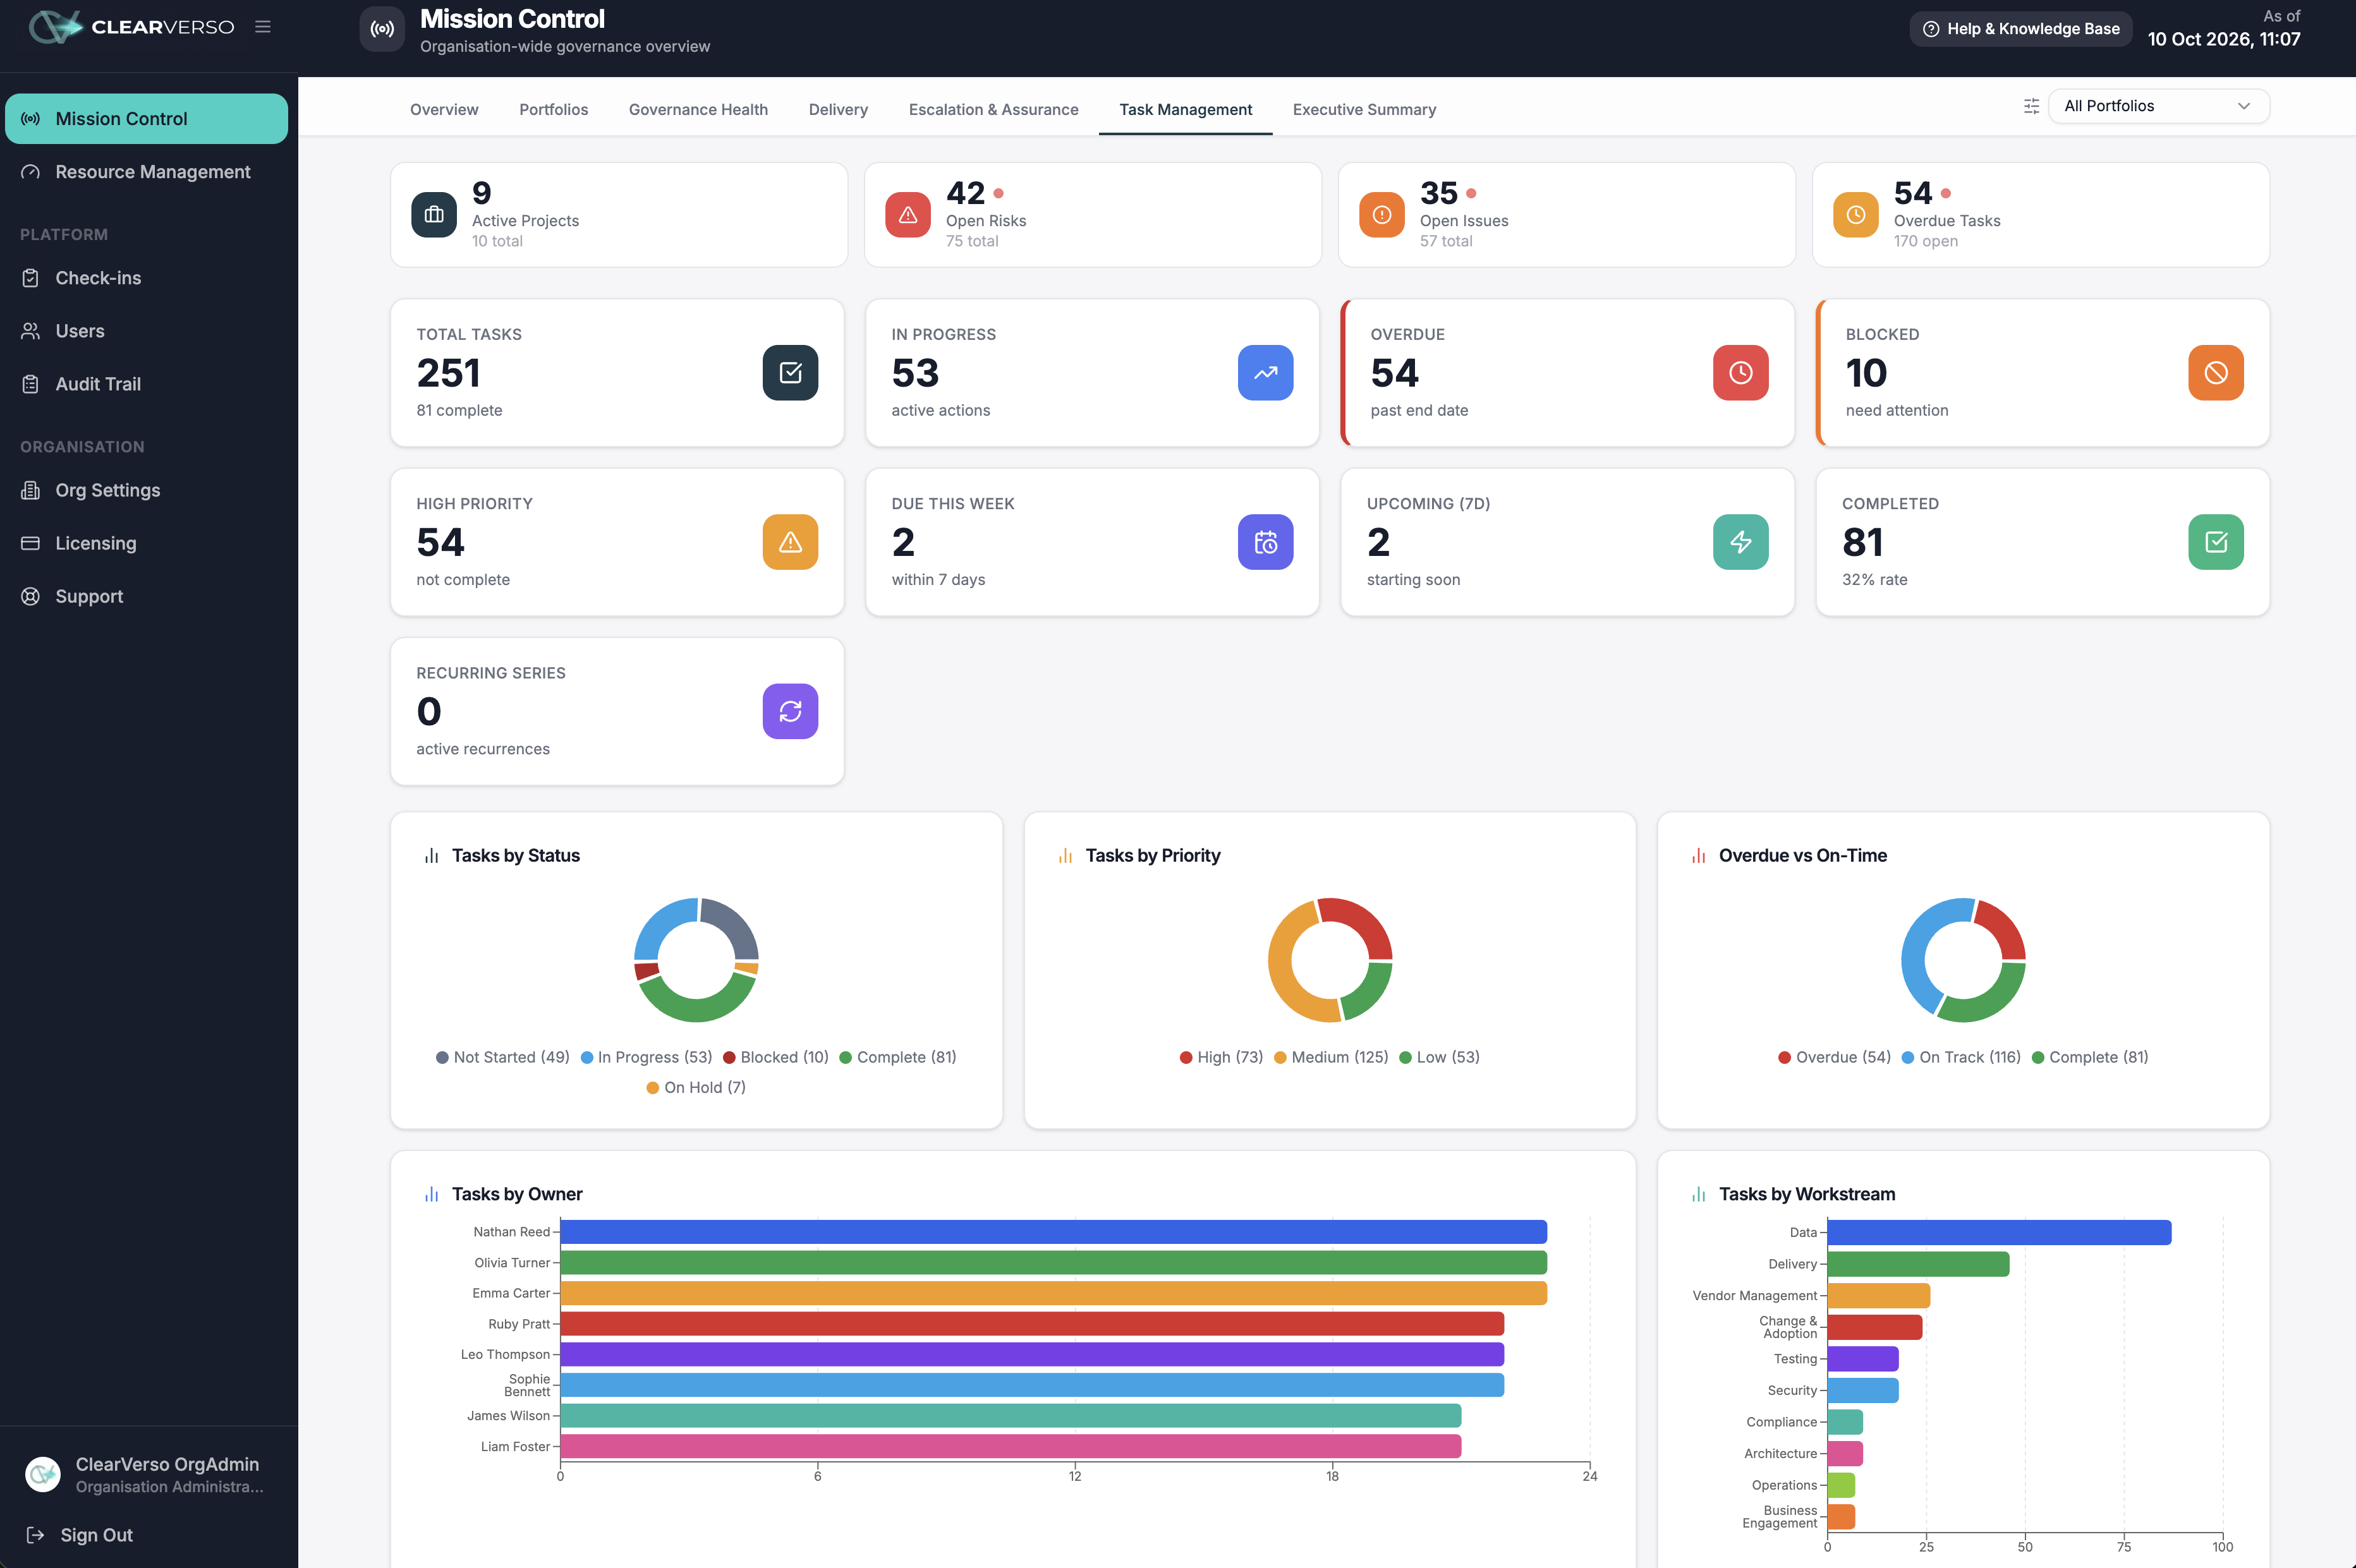Screen dimensions: 2356x1568
Task: Open Help & Knowledge Base
Action: tap(2021, 29)
